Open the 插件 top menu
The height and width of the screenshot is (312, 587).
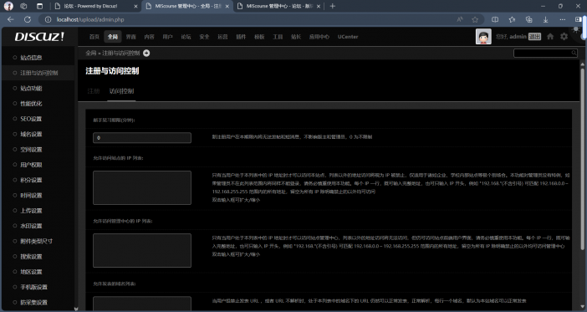point(241,37)
